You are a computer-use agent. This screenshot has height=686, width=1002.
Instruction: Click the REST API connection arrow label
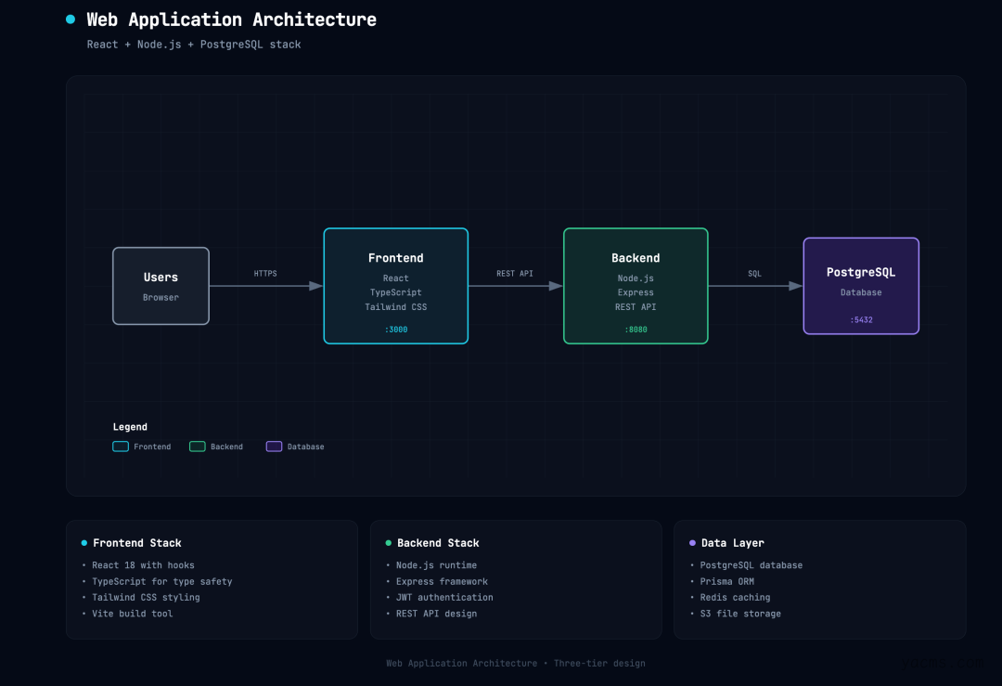(x=515, y=274)
